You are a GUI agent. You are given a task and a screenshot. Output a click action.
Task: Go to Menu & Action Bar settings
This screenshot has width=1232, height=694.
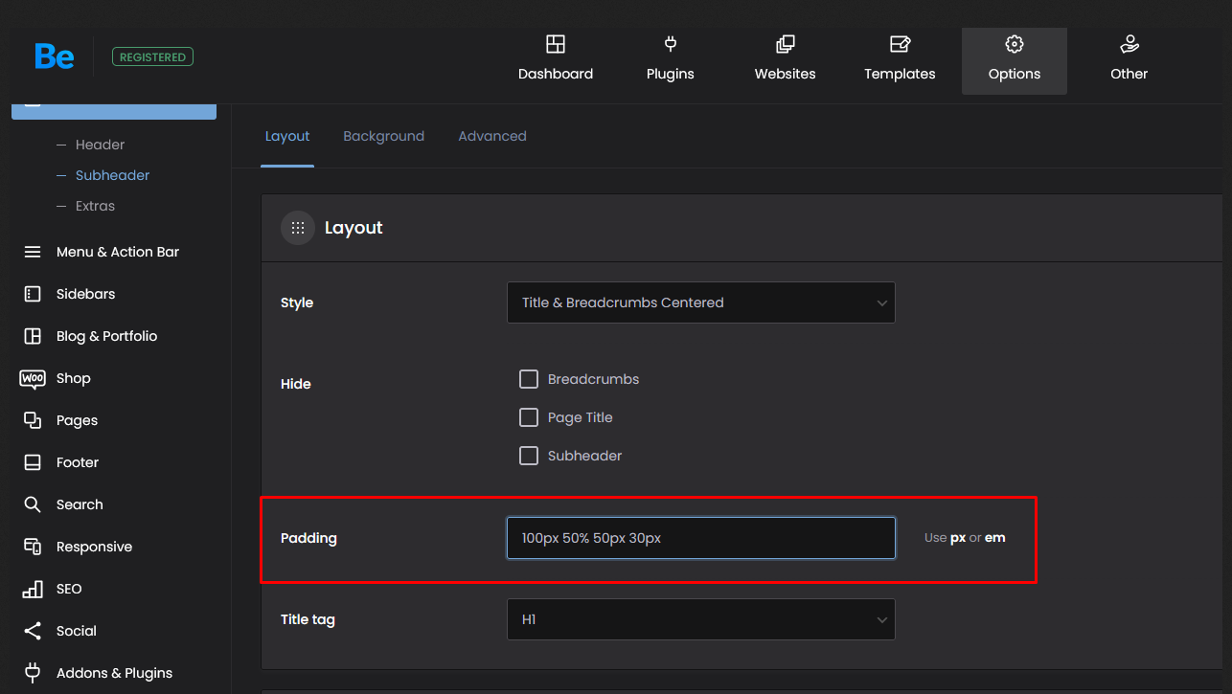point(118,252)
